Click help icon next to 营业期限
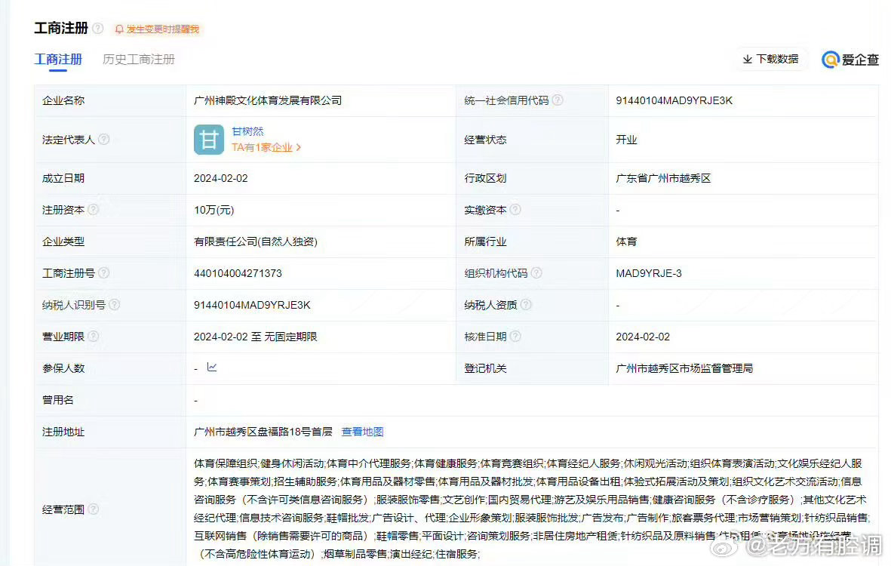 click(94, 337)
